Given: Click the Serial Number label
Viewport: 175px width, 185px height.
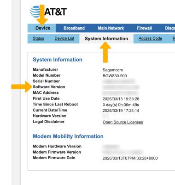Looking at the screenshot, I should [x=47, y=81].
